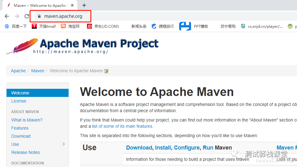Viewport: 297px width, 167px height.
Task: Click the Configure link in the Use section
Action: [187, 148]
